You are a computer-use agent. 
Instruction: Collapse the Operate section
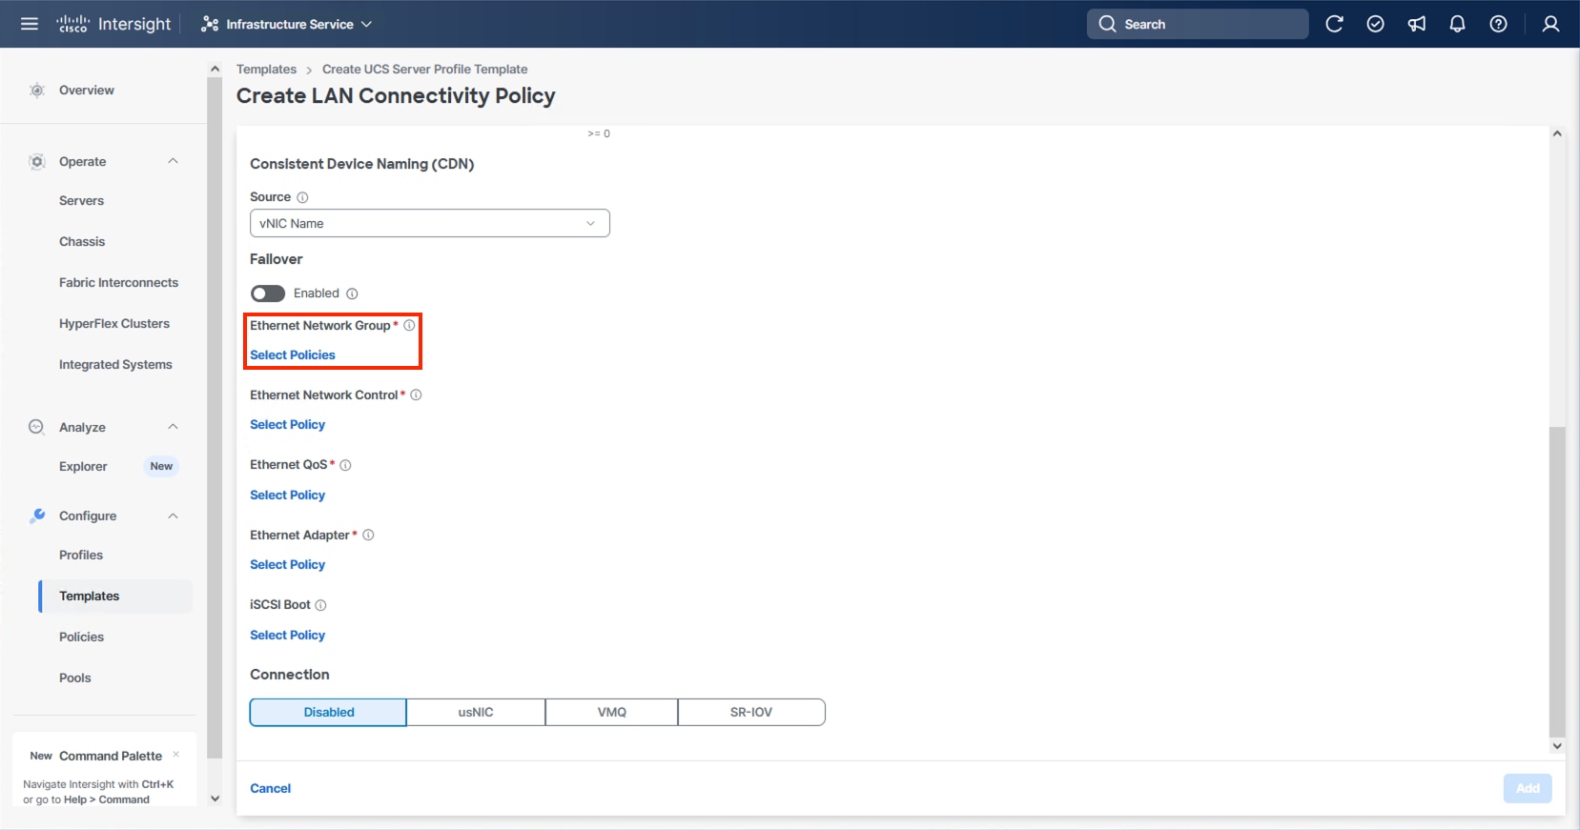pos(173,161)
